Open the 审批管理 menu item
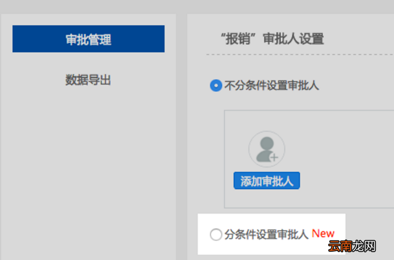394x260 pixels. pyautogui.click(x=89, y=39)
